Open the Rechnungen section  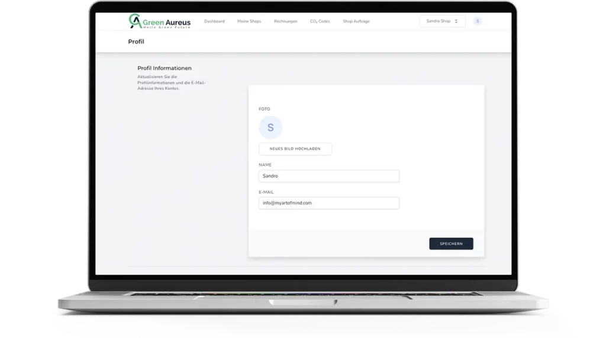[x=285, y=21]
